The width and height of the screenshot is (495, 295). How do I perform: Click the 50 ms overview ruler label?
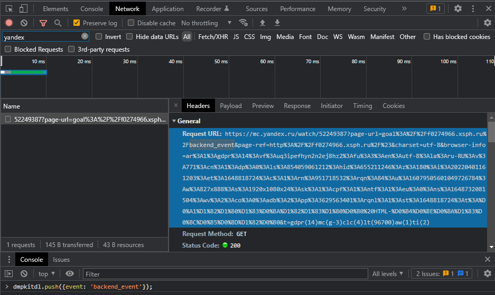tap(221, 62)
